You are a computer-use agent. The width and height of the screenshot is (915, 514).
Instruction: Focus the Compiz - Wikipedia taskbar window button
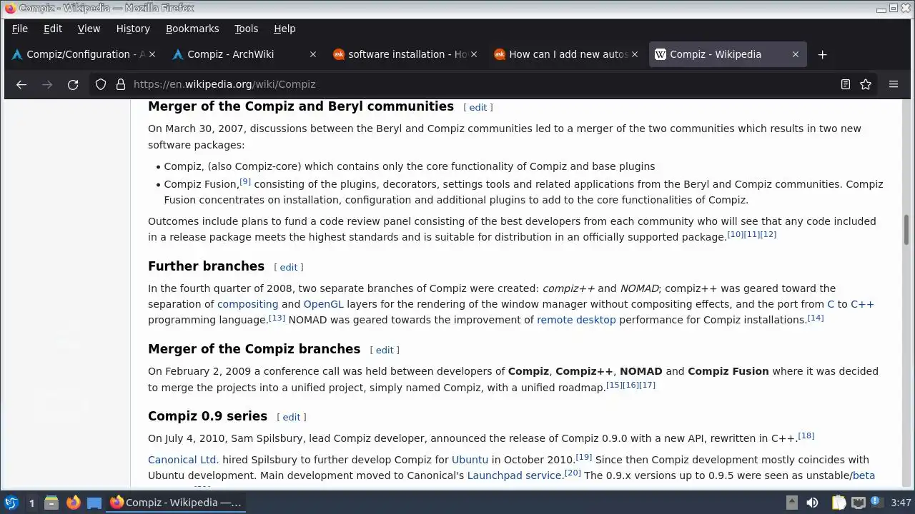click(x=176, y=503)
